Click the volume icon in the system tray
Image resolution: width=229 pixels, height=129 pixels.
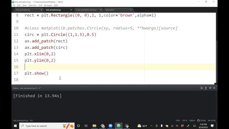pyautogui.click(x=177, y=126)
